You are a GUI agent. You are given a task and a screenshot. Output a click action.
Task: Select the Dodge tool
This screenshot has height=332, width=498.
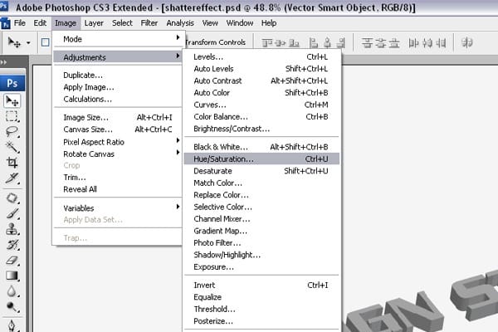[x=12, y=306]
